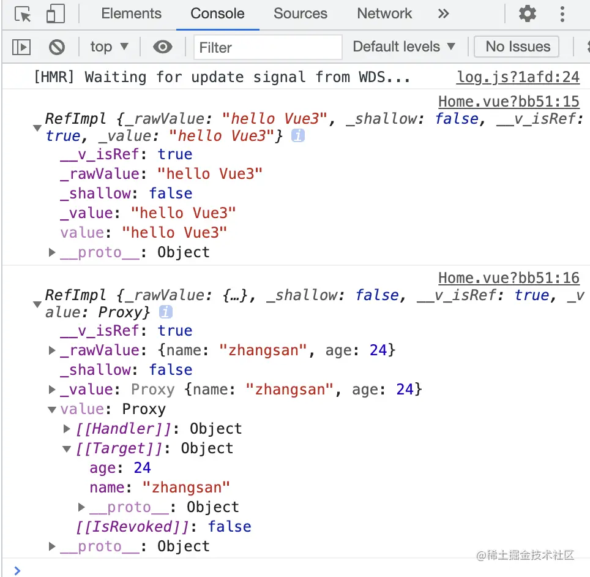
Task: Click info badge of first RefImpl object
Action: pos(297,135)
